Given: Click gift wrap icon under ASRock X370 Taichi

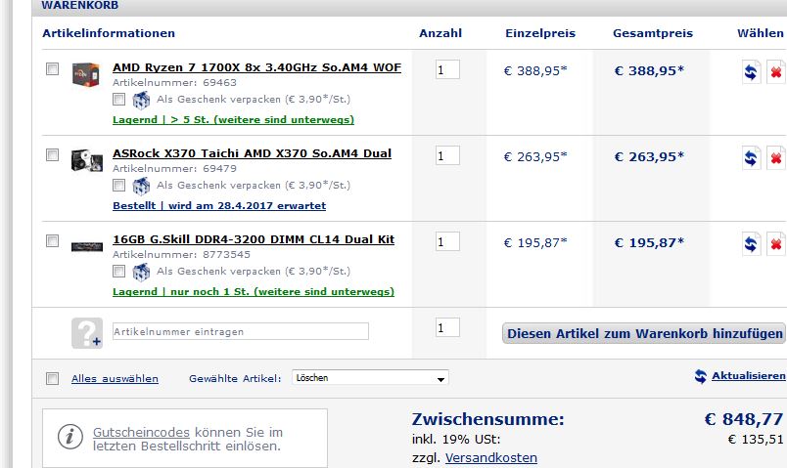Looking at the screenshot, I should (x=141, y=186).
